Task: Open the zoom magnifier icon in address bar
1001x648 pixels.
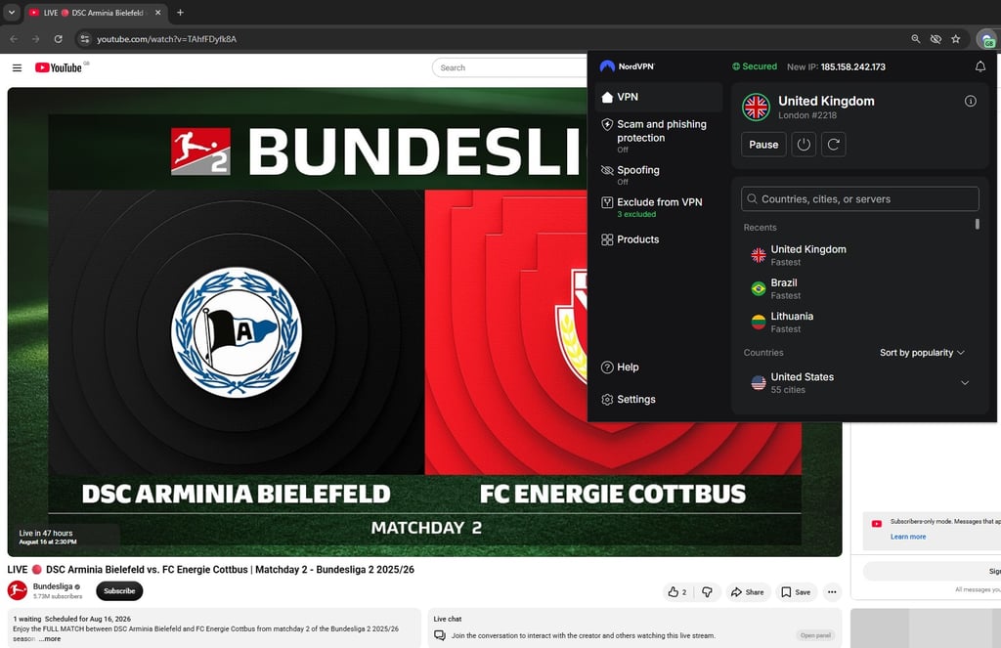Action: 915,39
